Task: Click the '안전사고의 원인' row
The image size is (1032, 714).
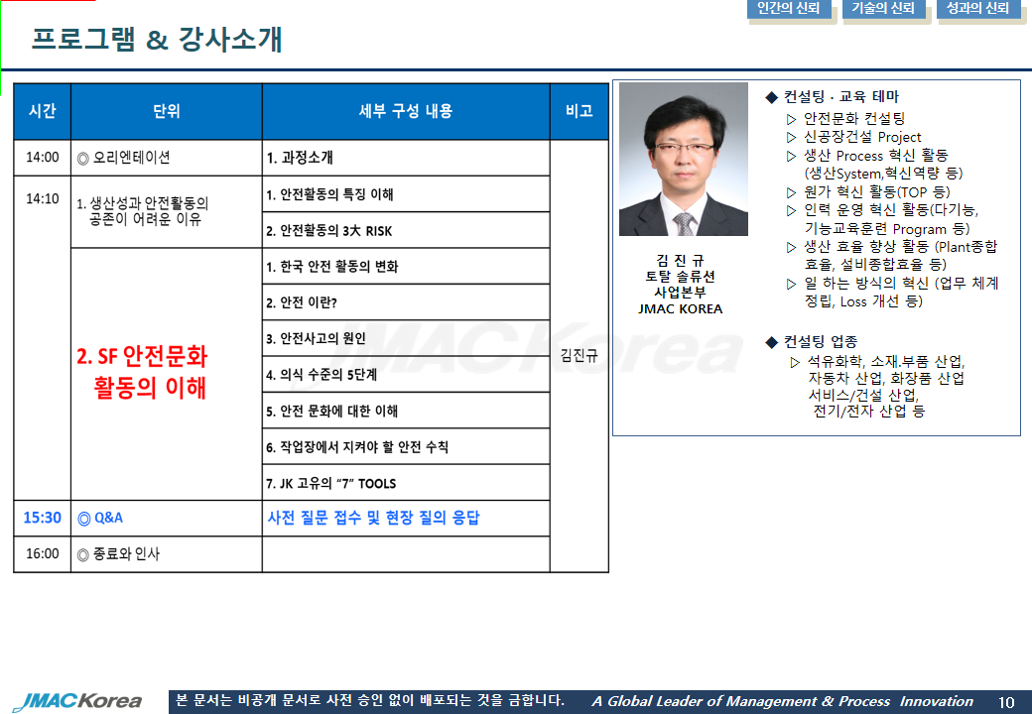Action: click(406, 338)
